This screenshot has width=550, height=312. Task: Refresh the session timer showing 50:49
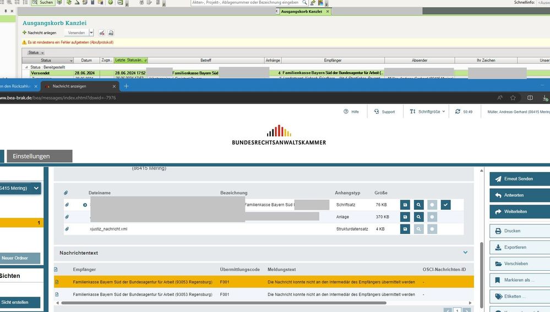pos(458,112)
